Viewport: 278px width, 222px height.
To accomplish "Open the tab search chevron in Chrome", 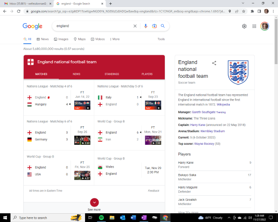I will pyautogui.click(x=243, y=3).
